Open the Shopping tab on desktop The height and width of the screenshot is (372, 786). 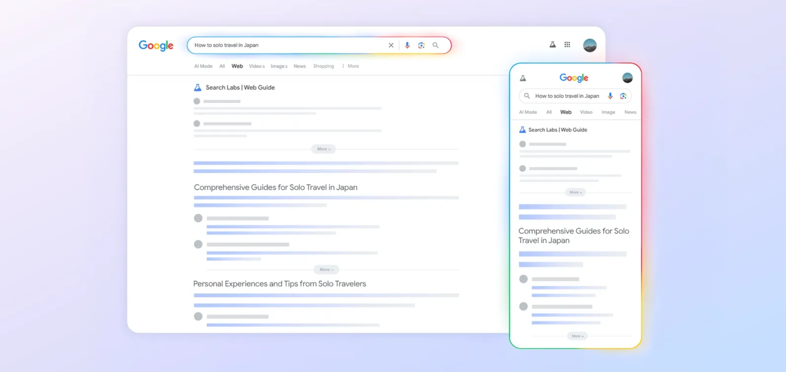coord(324,66)
